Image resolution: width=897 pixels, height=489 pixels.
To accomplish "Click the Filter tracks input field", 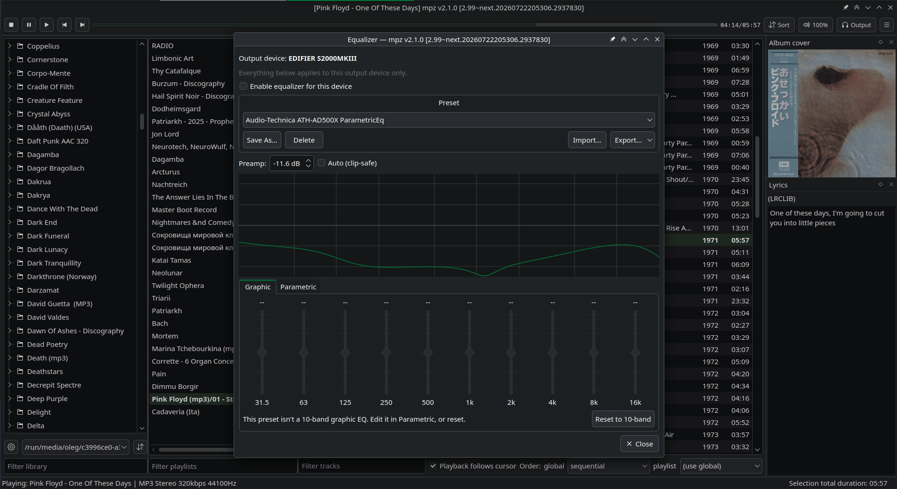I will pyautogui.click(x=362, y=466).
